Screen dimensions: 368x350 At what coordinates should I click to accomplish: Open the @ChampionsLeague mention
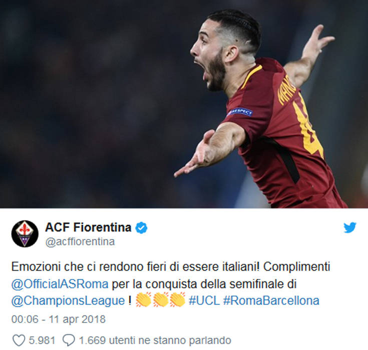point(68,301)
